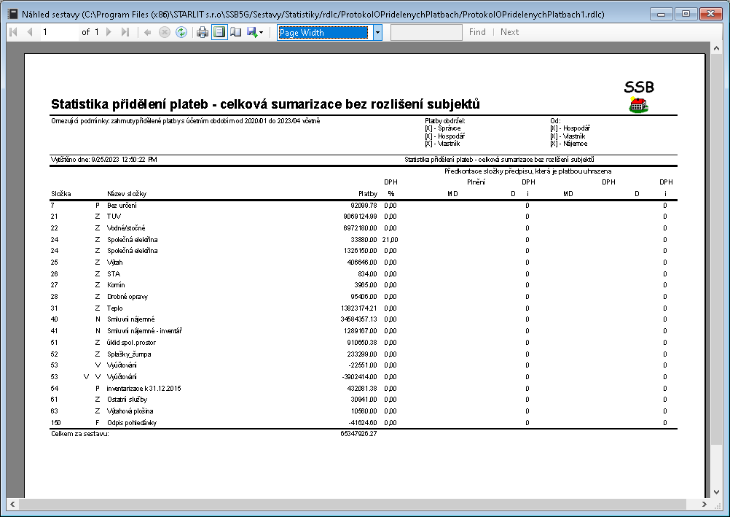The image size is (730, 517).
Task: Go to the first page
Action: tap(13, 32)
